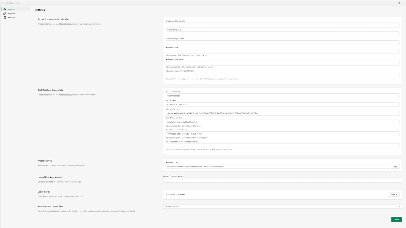Click the 'Test Merchant Credentials' heading
406x228 pixels.
tap(50, 90)
